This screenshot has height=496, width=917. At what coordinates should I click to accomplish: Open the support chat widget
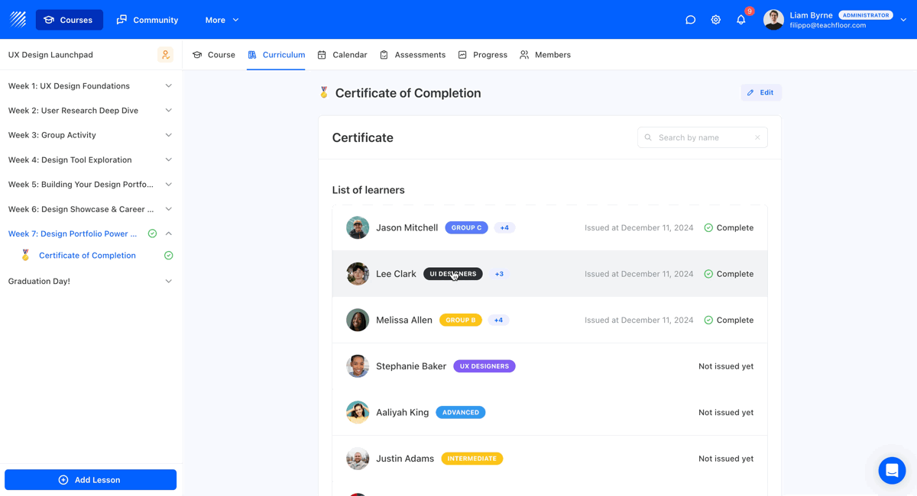(891, 471)
